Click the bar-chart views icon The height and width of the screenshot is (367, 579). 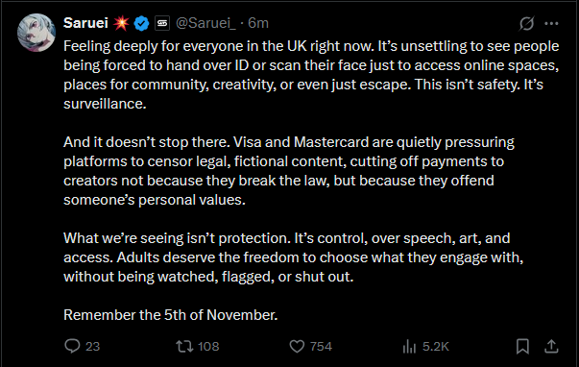pyautogui.click(x=409, y=347)
